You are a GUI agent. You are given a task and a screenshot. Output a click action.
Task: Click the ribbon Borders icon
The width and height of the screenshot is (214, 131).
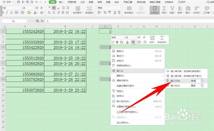(x=16, y=12)
